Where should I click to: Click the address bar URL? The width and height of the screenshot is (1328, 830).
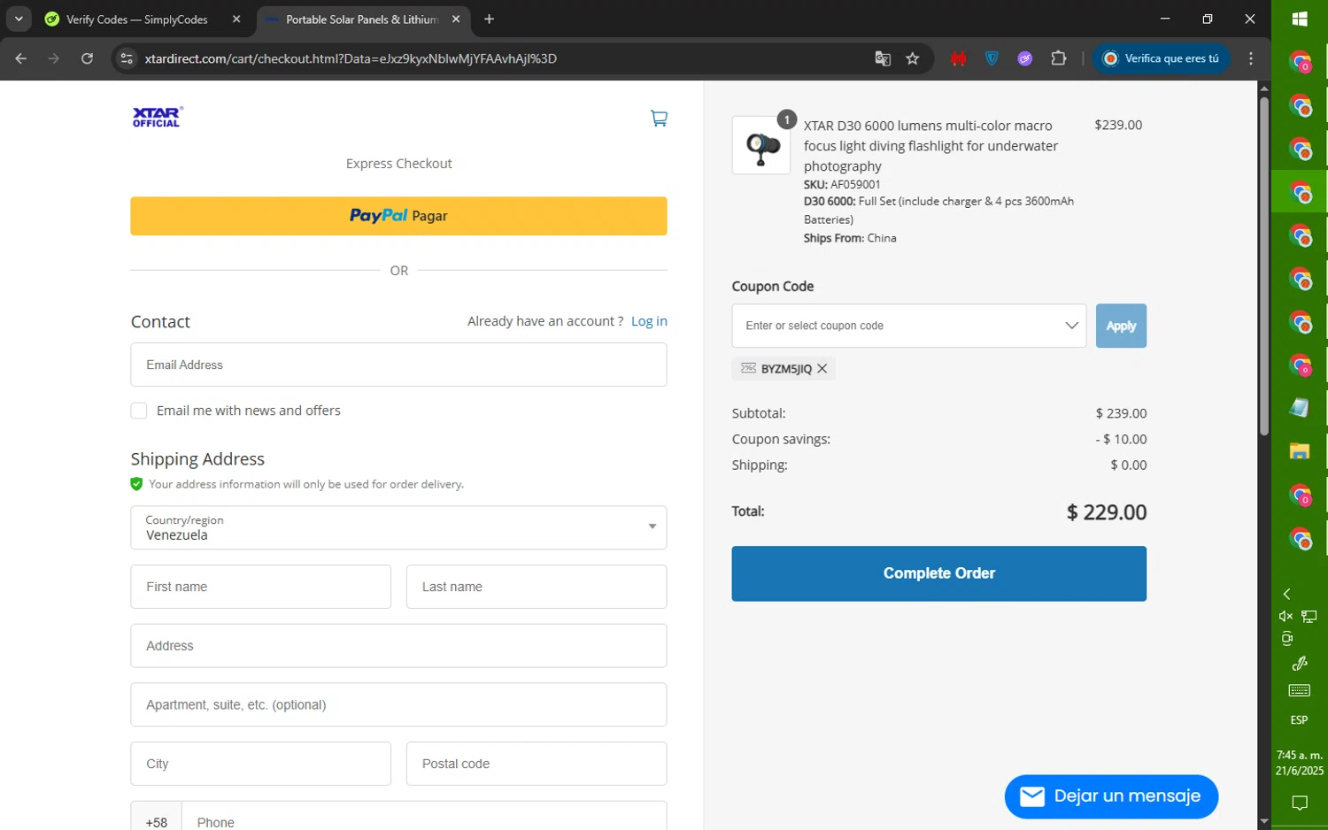tap(351, 58)
